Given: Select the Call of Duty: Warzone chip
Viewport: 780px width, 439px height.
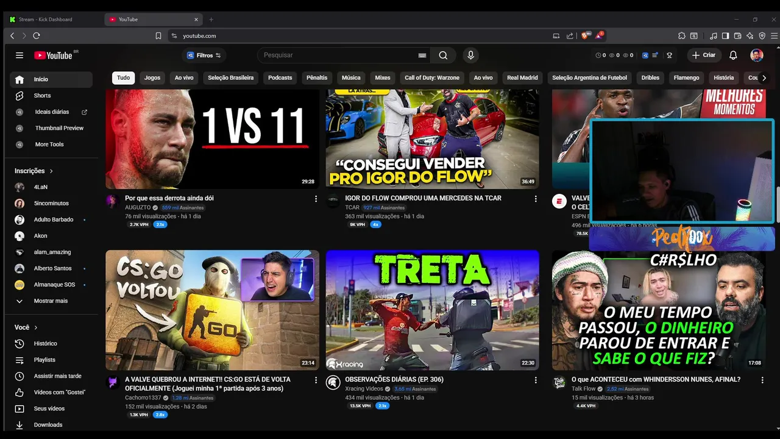Looking at the screenshot, I should pyautogui.click(x=432, y=78).
